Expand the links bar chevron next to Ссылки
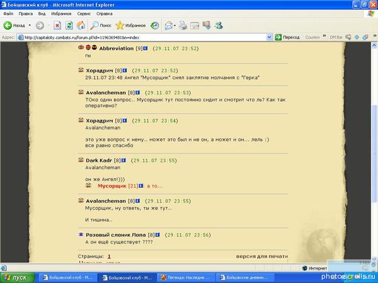This screenshot has height=283, width=378. click(x=324, y=36)
